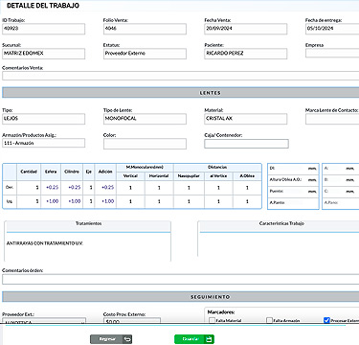
Task: Click the DI measurement field
Action: [x=293, y=168]
